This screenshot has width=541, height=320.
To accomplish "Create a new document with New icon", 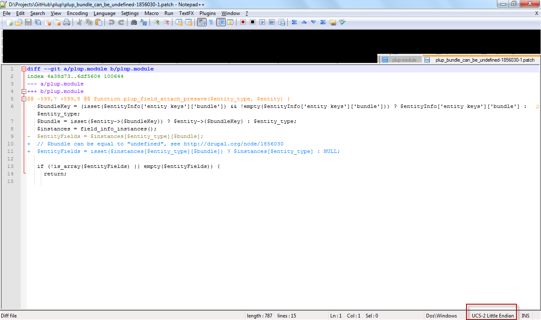I will (9, 22).
